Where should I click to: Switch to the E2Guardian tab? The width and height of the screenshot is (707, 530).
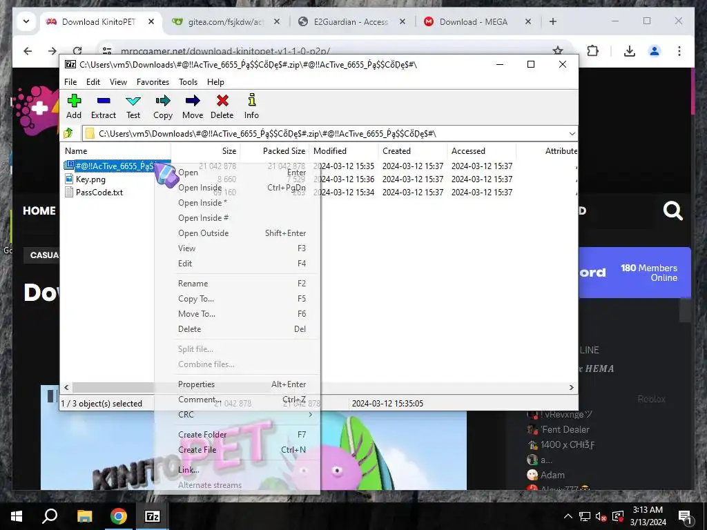(x=351, y=21)
